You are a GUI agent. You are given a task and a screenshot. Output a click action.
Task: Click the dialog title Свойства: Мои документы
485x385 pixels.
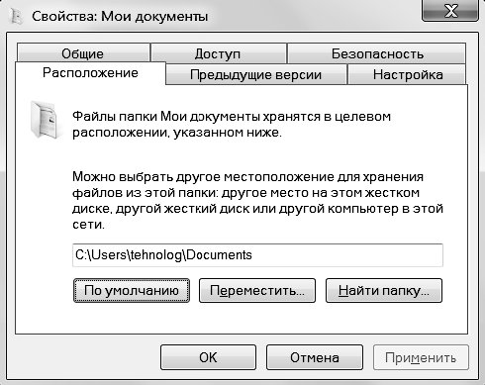120,16
